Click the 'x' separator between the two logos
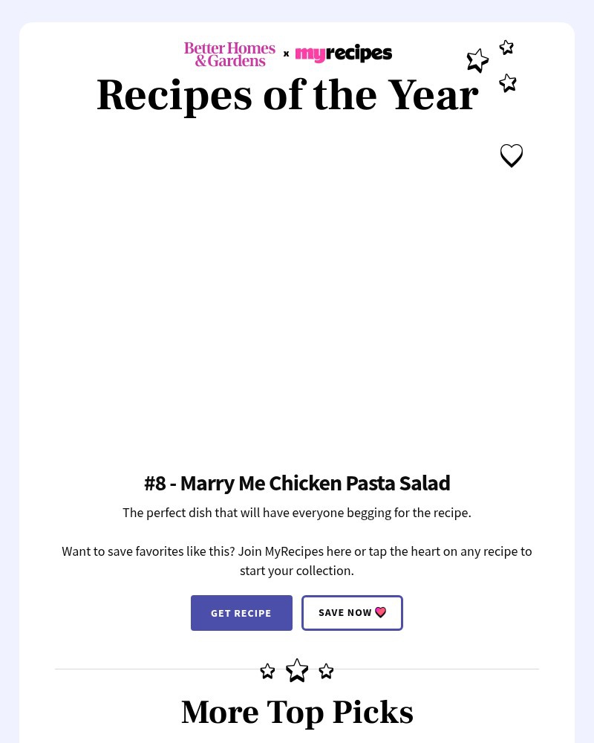The image size is (594, 743). pyautogui.click(x=286, y=53)
